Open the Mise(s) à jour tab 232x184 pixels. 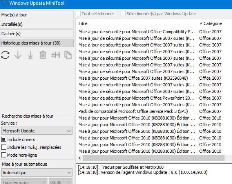click(x=37, y=15)
